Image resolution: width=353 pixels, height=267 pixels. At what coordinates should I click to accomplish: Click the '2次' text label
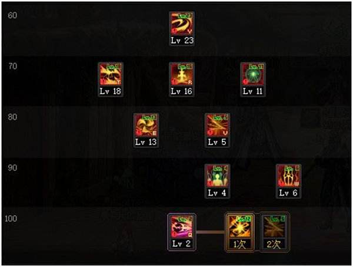click(x=274, y=244)
